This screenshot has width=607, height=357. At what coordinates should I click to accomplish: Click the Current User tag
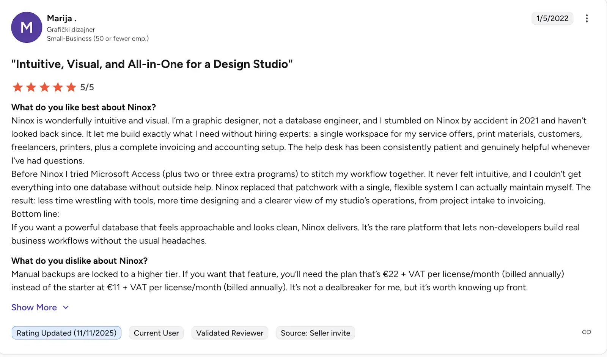pyautogui.click(x=156, y=333)
